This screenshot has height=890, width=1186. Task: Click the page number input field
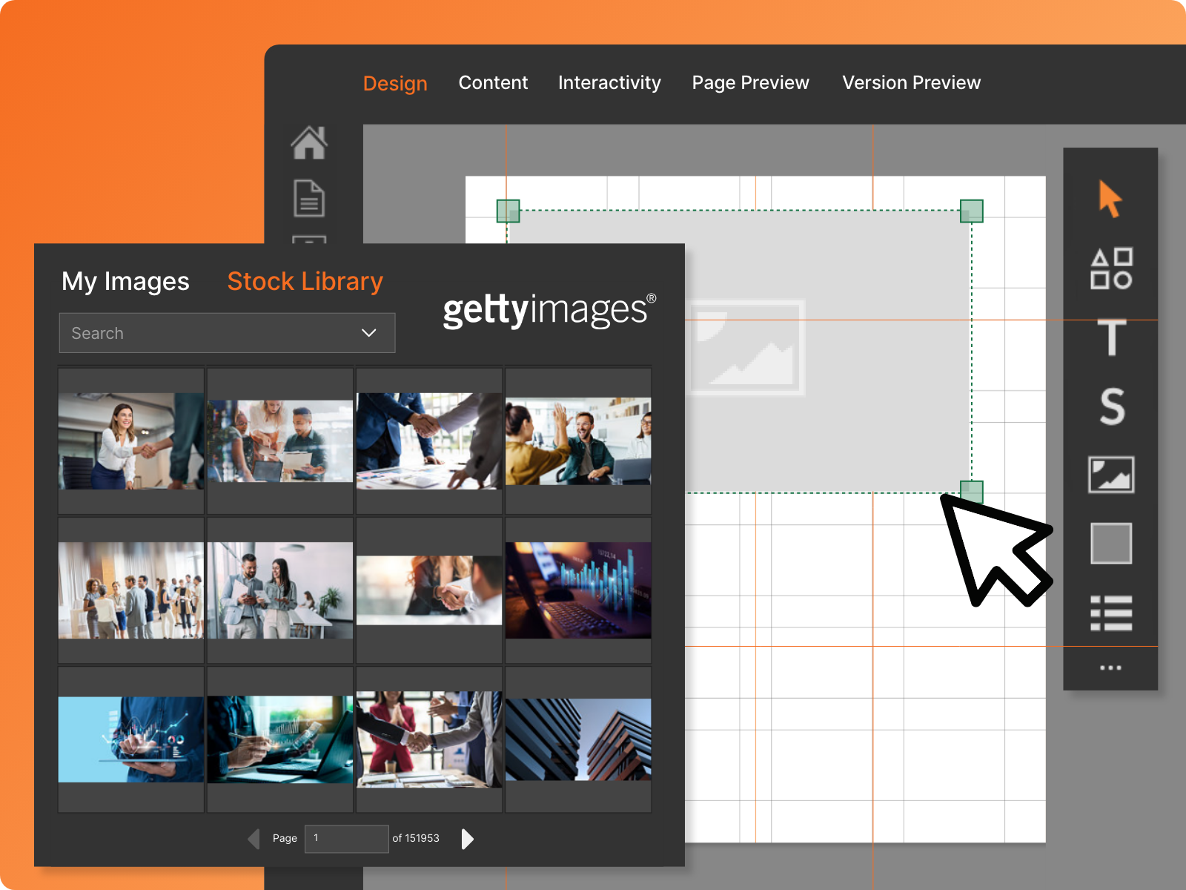[x=346, y=839]
